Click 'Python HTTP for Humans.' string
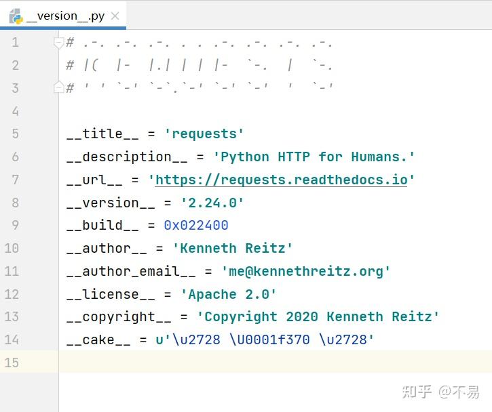 [314, 157]
